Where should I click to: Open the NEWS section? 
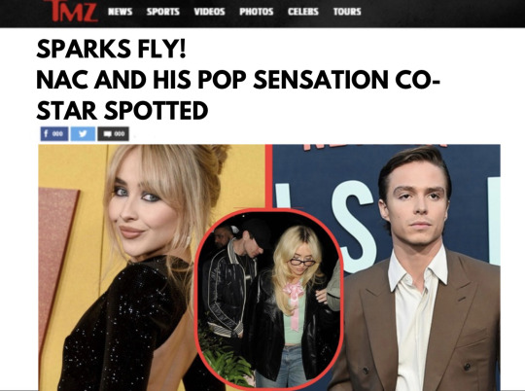(x=120, y=12)
